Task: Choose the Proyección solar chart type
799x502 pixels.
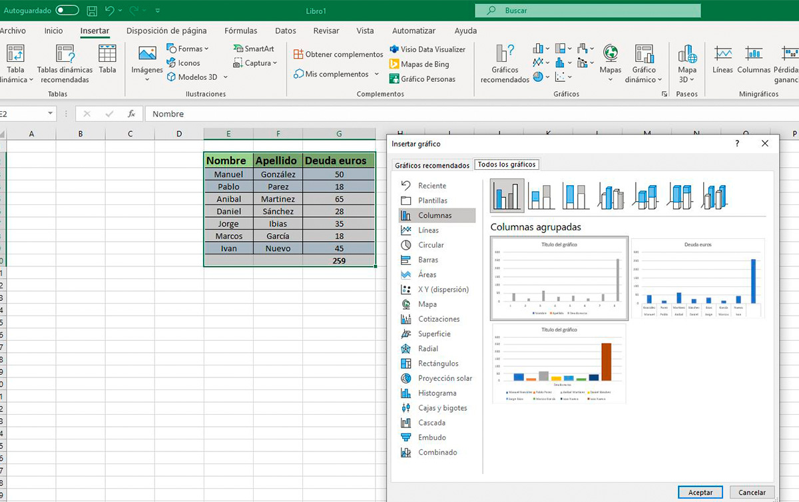Action: tap(437, 378)
